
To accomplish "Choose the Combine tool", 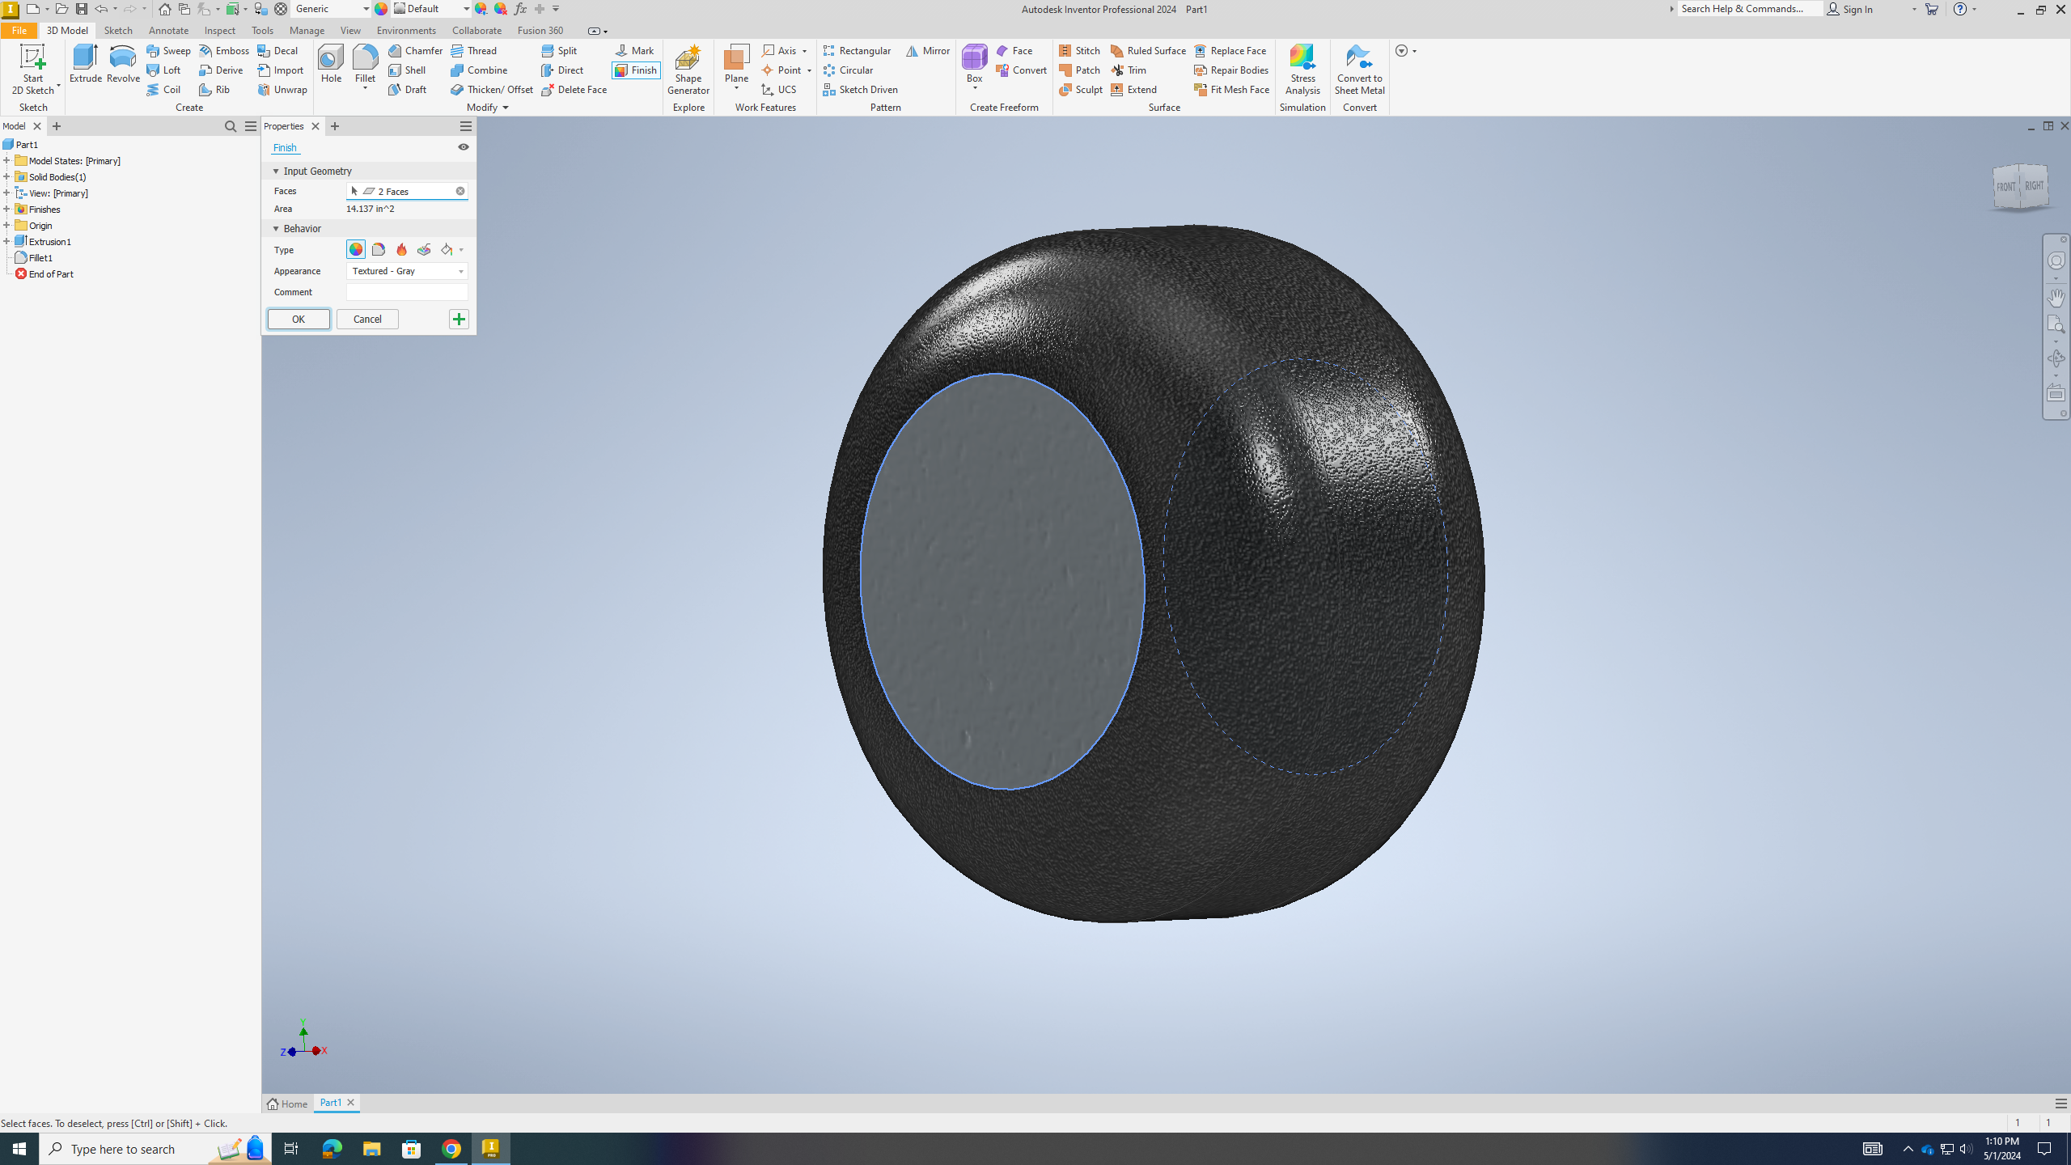I will pos(479,70).
